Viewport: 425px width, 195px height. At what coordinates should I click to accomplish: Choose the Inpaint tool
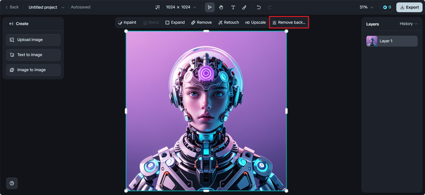click(127, 23)
